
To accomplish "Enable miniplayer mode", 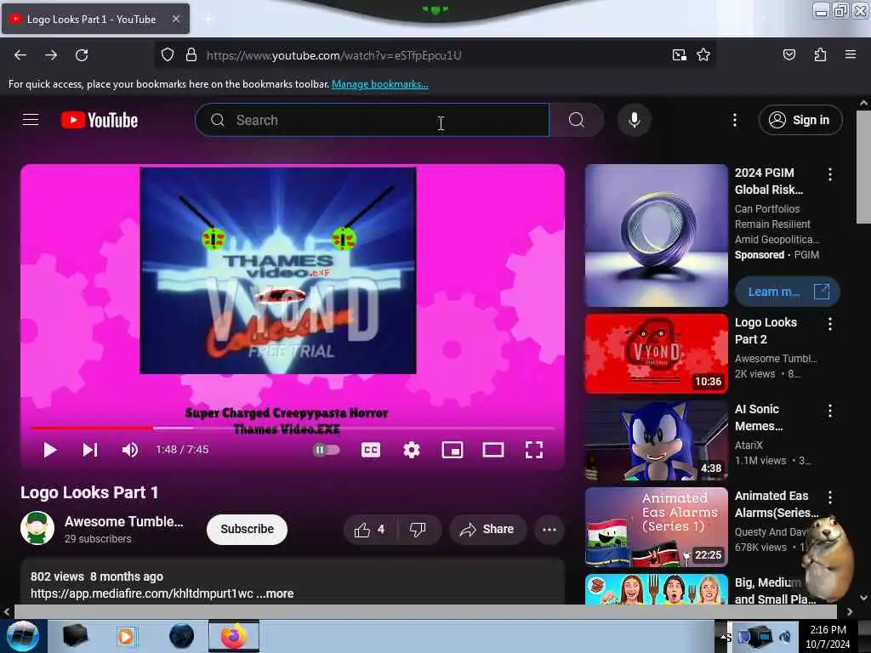I will coord(453,450).
